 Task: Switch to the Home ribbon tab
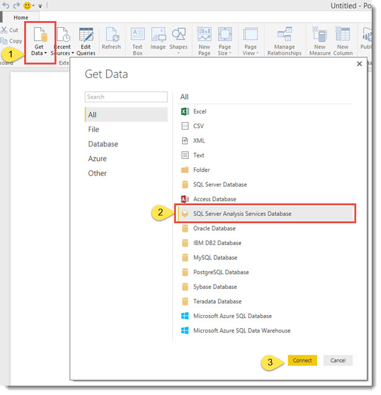point(21,17)
